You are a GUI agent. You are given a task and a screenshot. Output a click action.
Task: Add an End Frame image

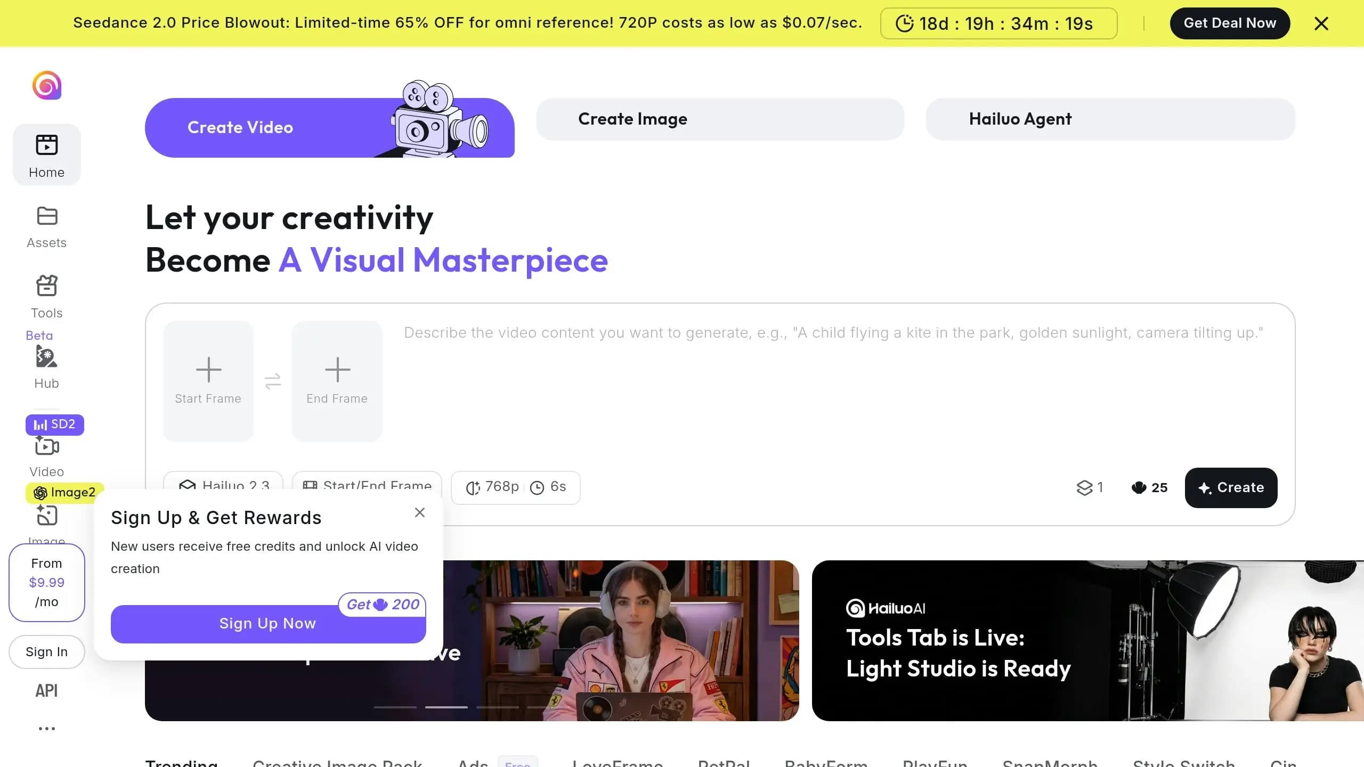[x=337, y=381]
